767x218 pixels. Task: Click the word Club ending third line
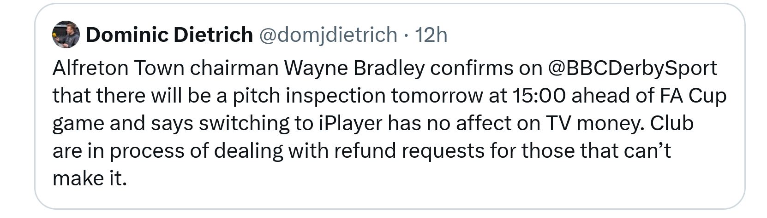[672, 123]
